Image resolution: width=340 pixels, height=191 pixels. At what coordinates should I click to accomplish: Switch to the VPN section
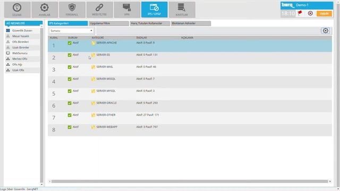(x=127, y=10)
